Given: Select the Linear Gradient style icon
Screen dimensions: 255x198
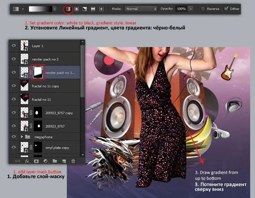Looking at the screenshot, I should coord(68,9).
